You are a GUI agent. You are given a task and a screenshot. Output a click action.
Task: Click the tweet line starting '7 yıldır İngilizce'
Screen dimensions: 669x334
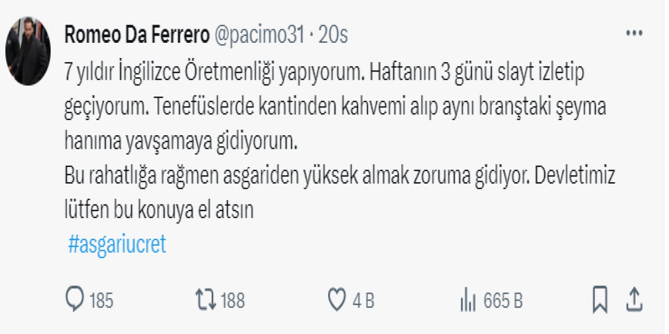point(324,74)
